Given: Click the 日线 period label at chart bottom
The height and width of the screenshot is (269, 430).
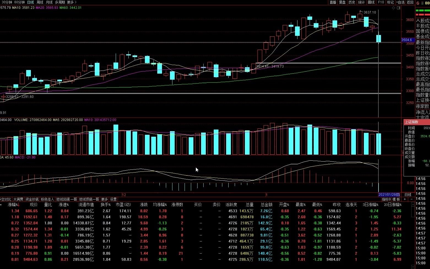Looking at the screenshot, I should click(x=408, y=195).
